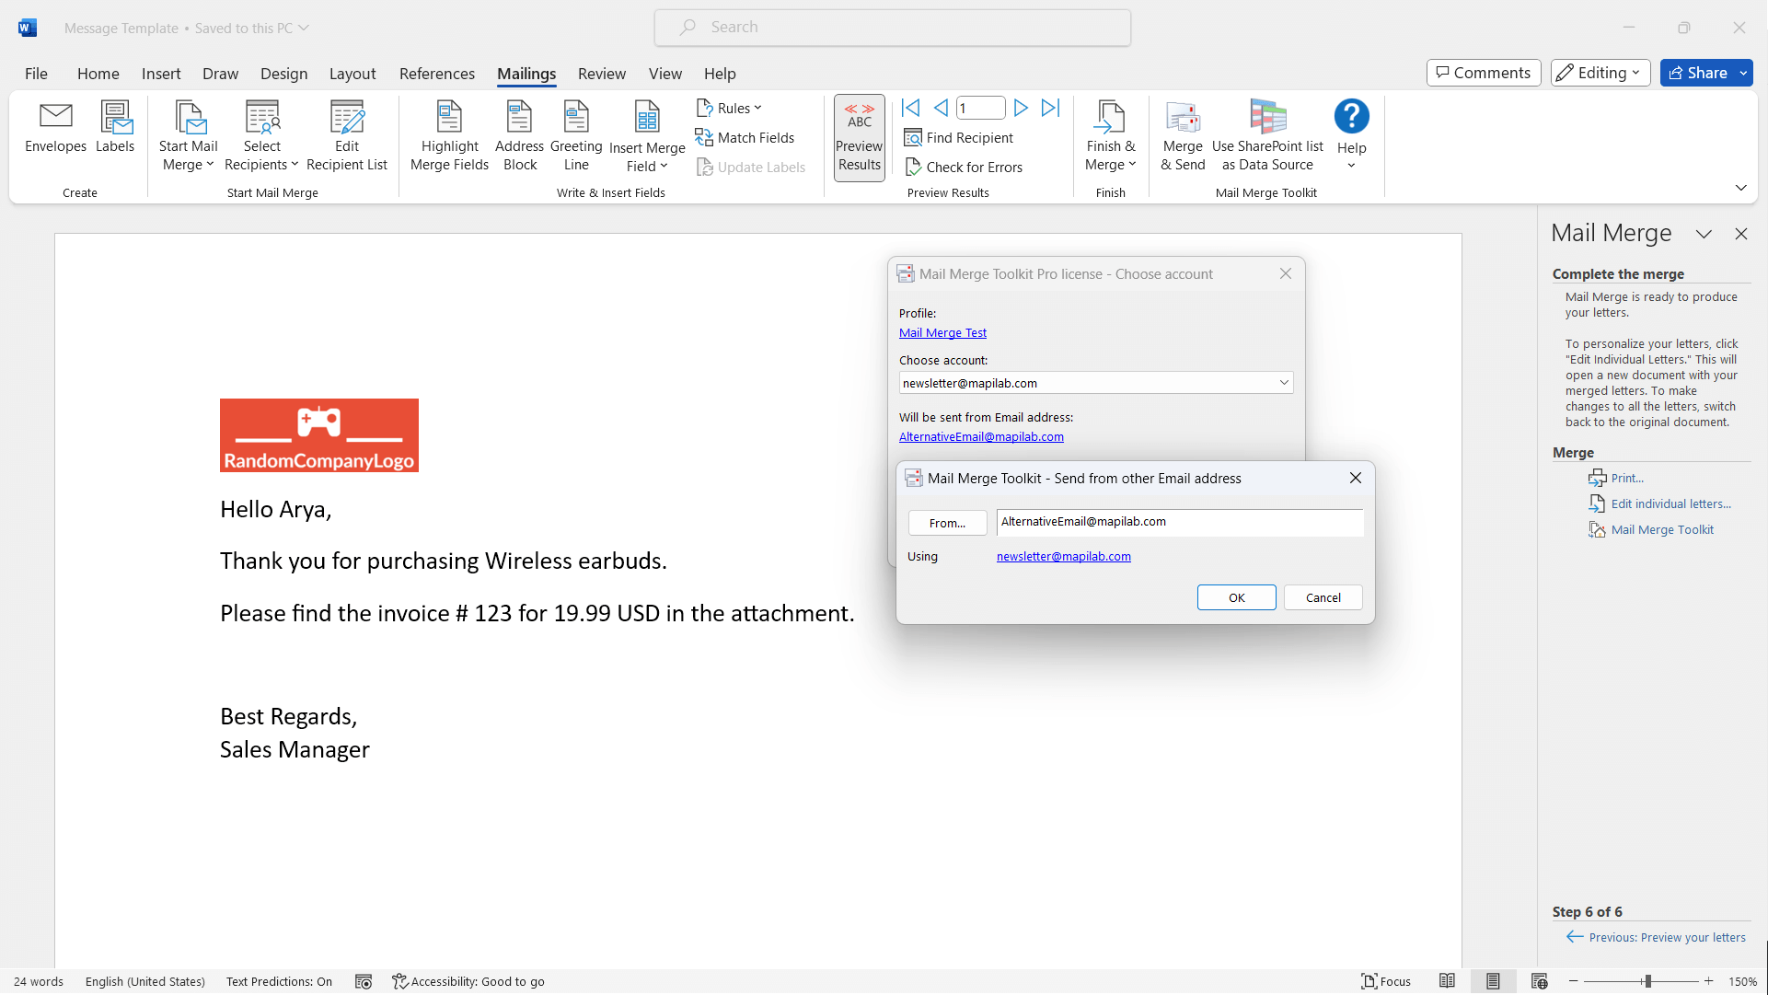Open the References tab
Screen dimensions: 1768x995
click(x=436, y=74)
